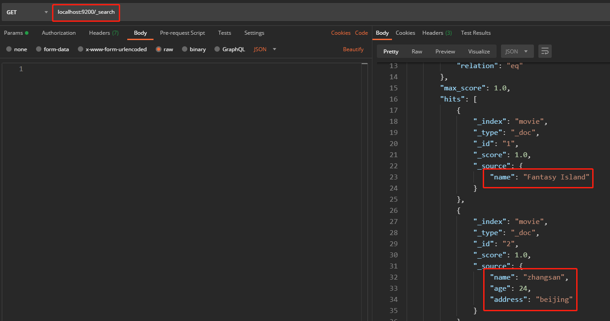Open the Headers (7) request tab
Image resolution: width=610 pixels, height=321 pixels.
[104, 33]
